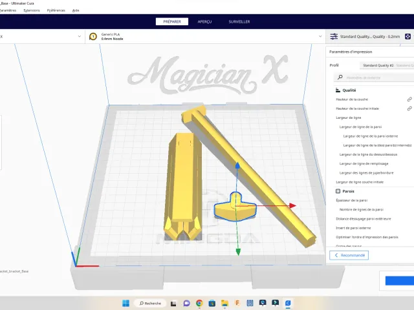Select Largeur de ligne de la paroi
This screenshot has width=414, height=310.
tap(360, 127)
